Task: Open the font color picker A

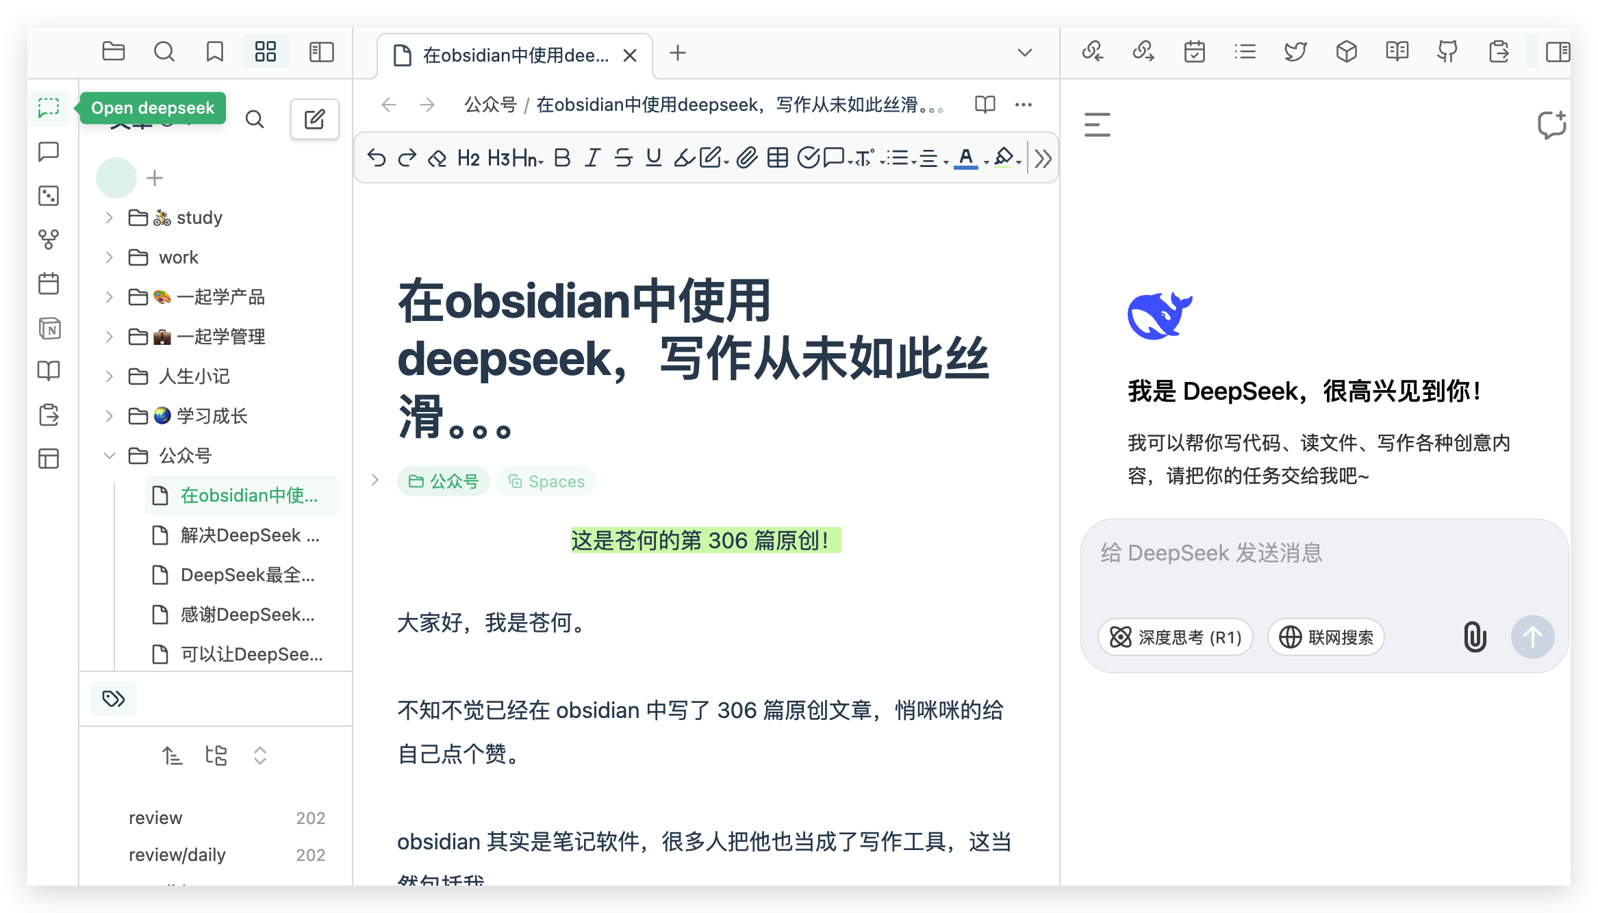Action: tap(965, 158)
